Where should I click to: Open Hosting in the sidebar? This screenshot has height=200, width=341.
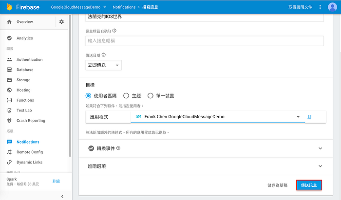point(23,90)
